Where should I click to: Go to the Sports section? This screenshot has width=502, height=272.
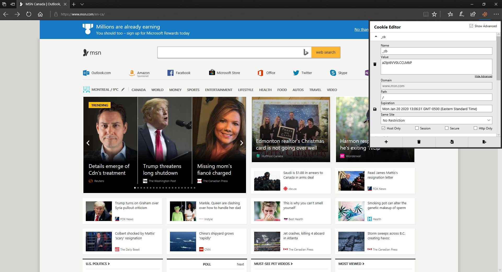click(x=193, y=90)
